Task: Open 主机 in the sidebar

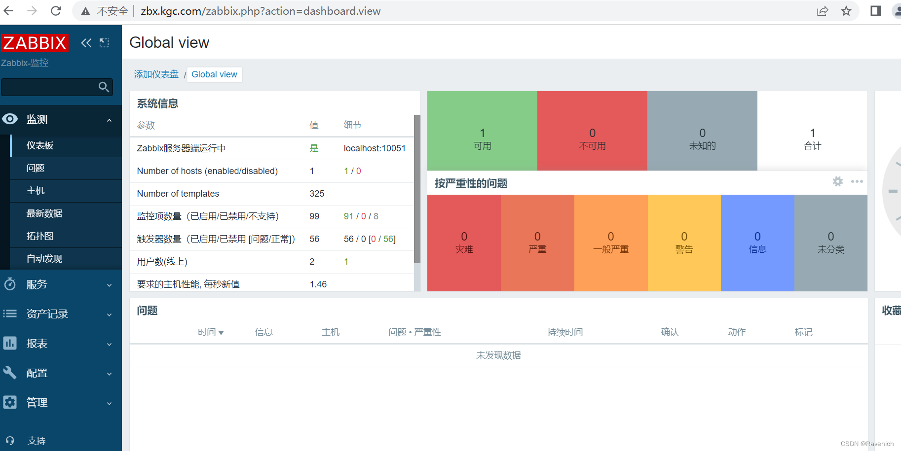Action: 66,191
